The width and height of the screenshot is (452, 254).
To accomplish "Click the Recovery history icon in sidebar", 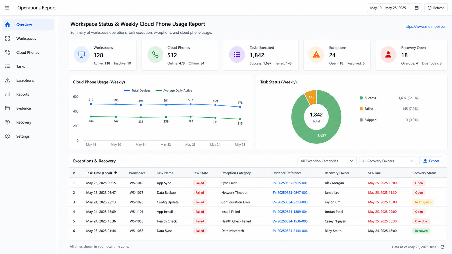I will point(8,122).
